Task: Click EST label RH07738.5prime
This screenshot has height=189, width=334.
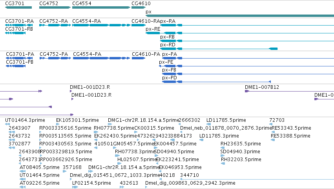Action: (x=114, y=128)
